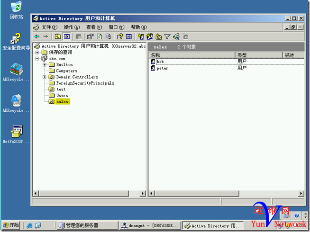This screenshot has width=310, height=232.
Task: Sort by the 名称 column header
Action: click(x=191, y=55)
